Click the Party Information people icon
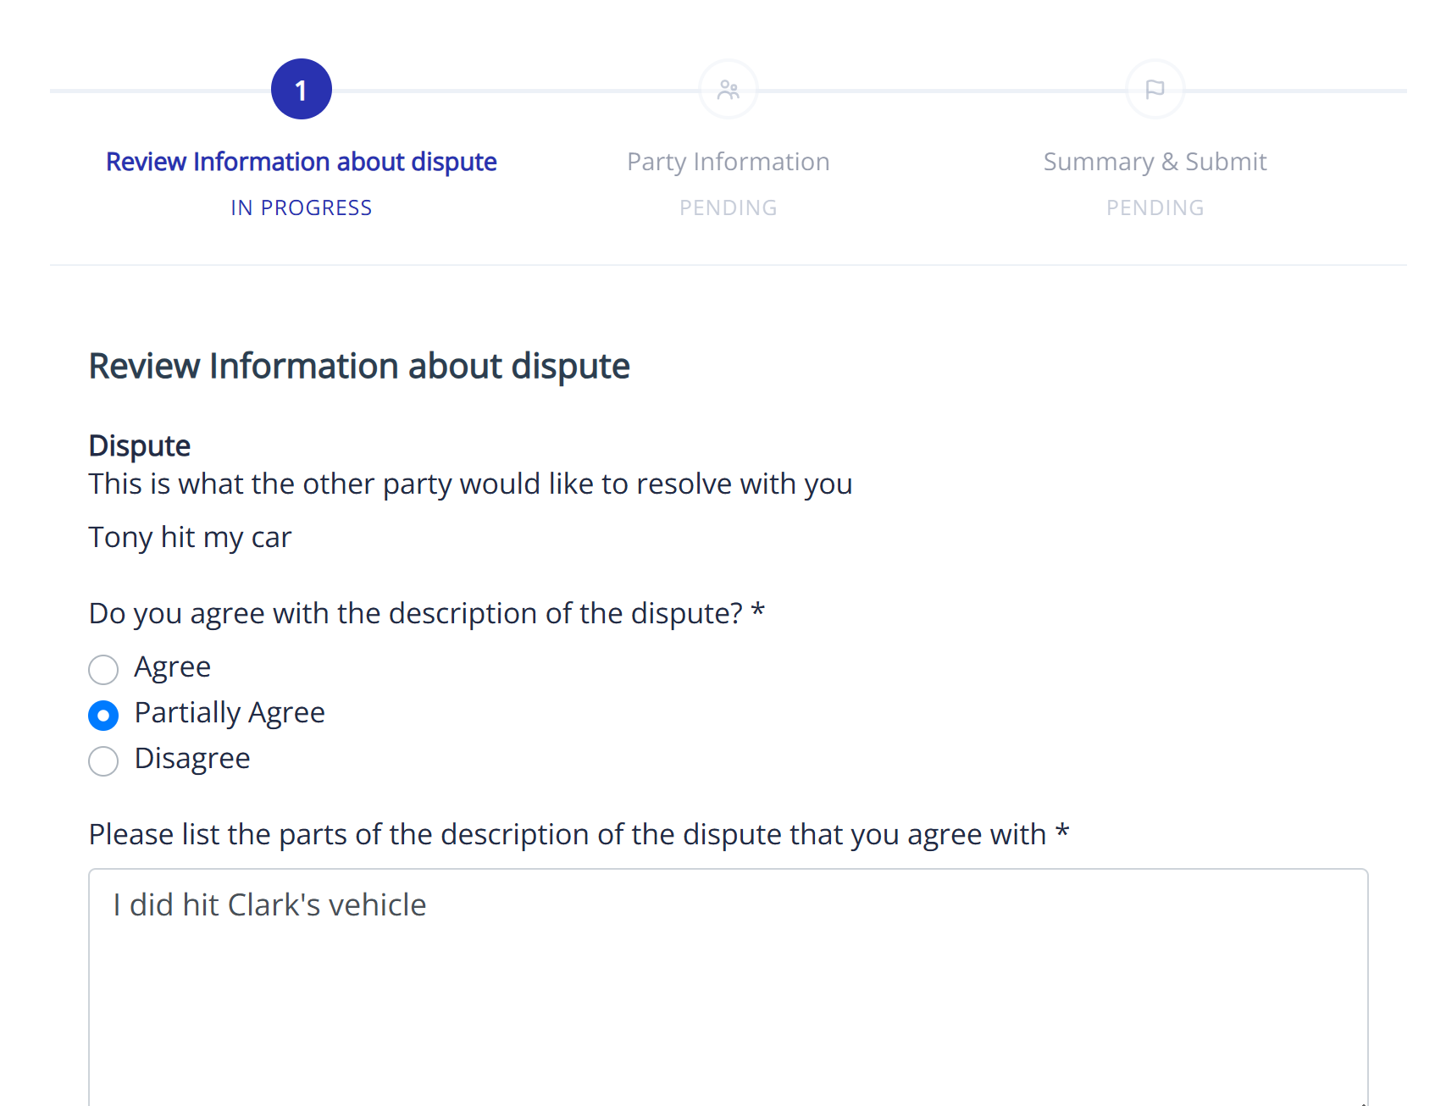The height and width of the screenshot is (1106, 1446). pyautogui.click(x=728, y=89)
